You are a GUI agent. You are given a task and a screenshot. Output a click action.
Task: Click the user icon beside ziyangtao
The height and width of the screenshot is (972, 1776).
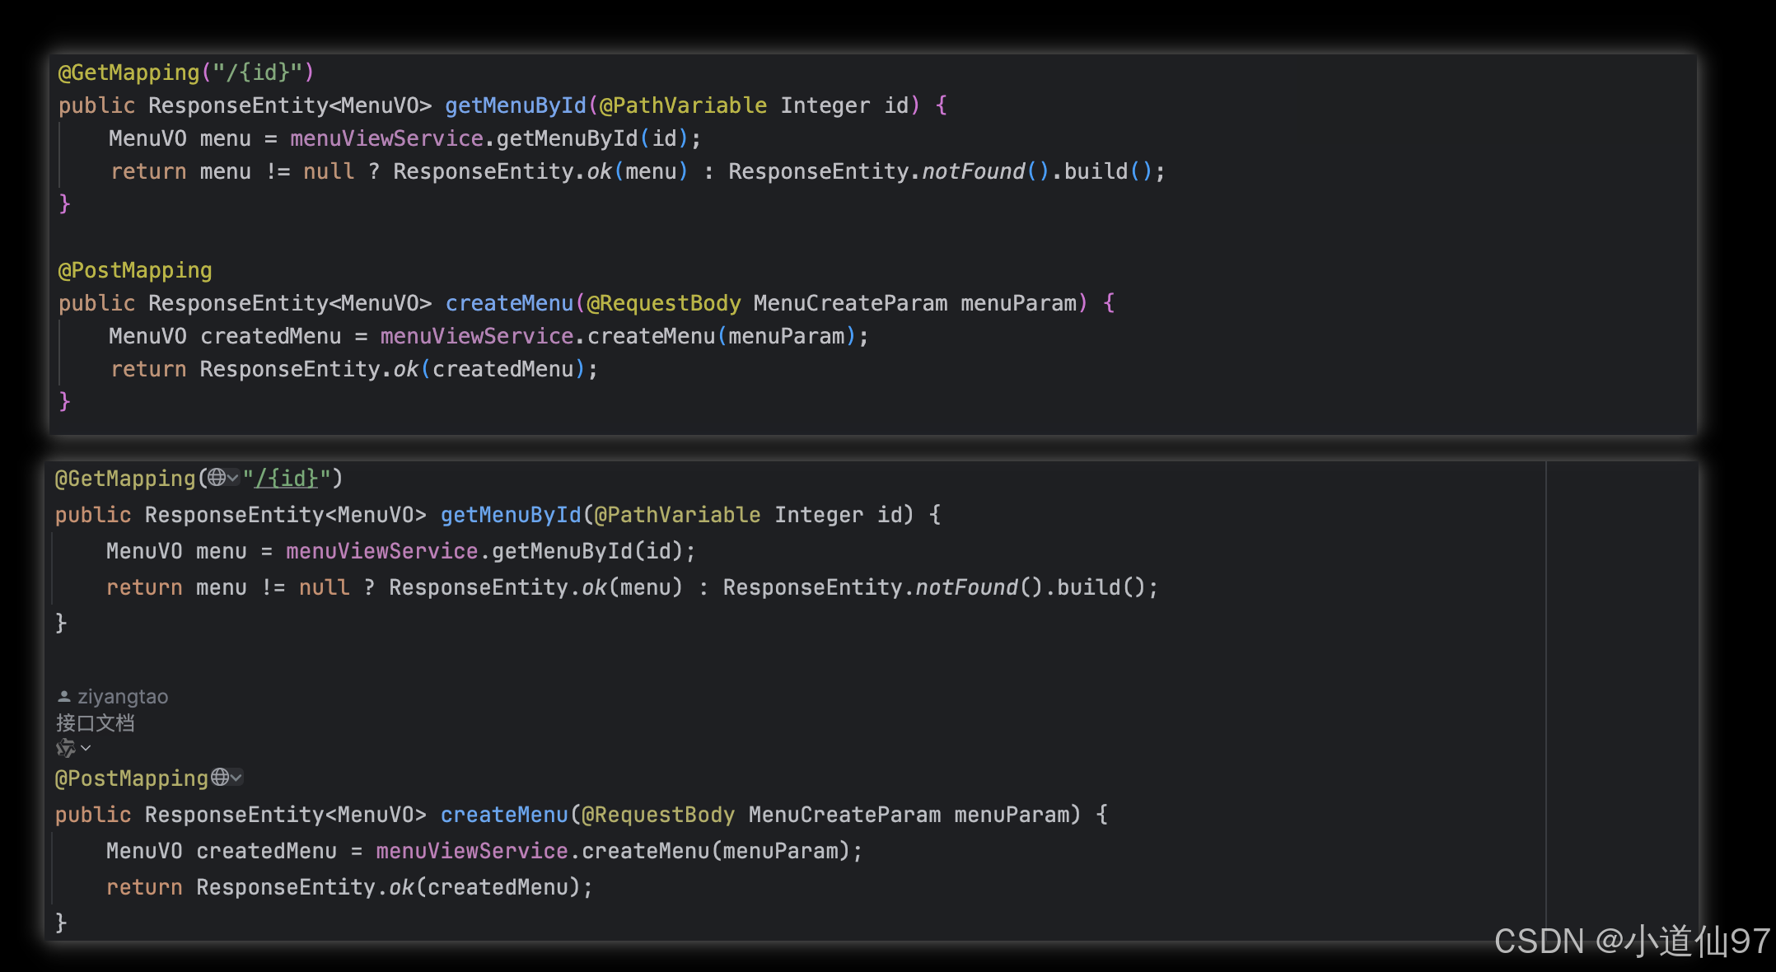pyautogui.click(x=64, y=697)
